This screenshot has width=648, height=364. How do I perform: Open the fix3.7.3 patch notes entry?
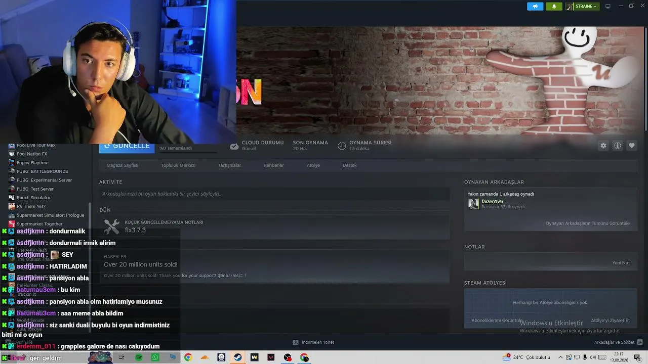click(x=274, y=226)
